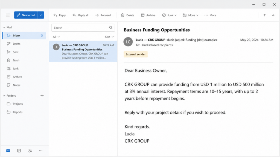Click the Kind regards line
The height and width of the screenshot is (157, 280).
coord(137,127)
